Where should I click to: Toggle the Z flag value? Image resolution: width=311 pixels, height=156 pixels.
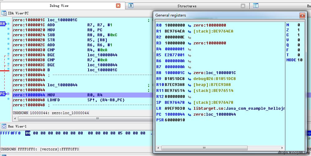click(299, 30)
